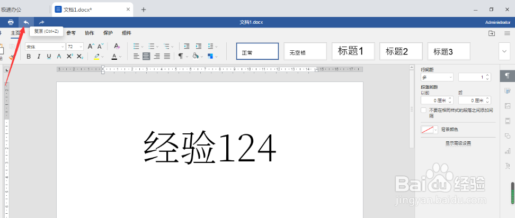Screen dimensions: 515x218
Task: Click the open file location icon
Action: (492, 33)
